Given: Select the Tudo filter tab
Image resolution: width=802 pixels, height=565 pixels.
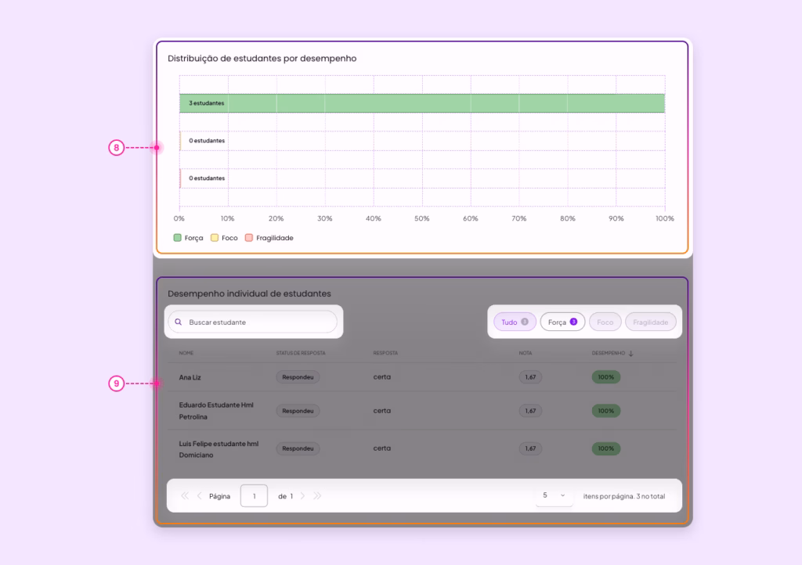Looking at the screenshot, I should point(515,322).
